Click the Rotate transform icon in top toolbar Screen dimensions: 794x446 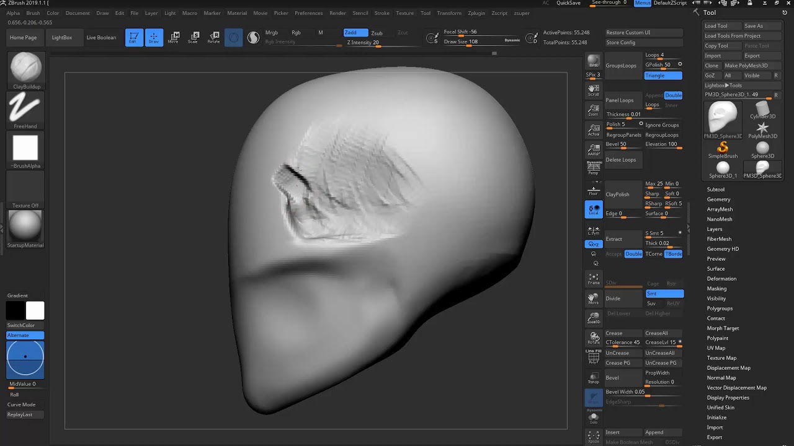[213, 38]
